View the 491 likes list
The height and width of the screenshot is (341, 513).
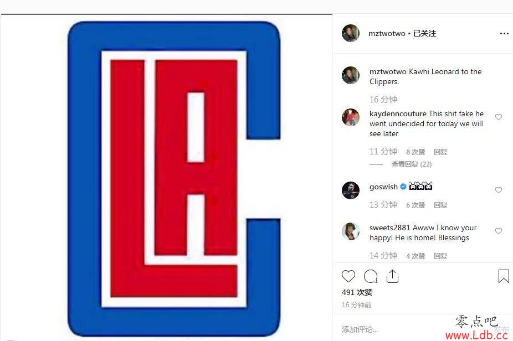pos(357,292)
